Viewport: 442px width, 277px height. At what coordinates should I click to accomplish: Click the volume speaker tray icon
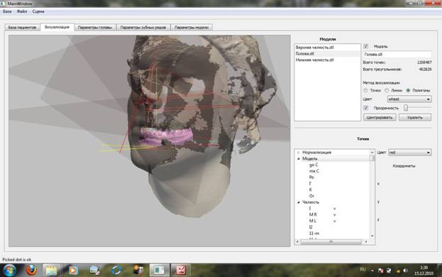coord(405,271)
